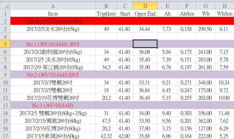Select cell '2017/2/5雙載26吋' in row 11
Image resolution: width=234 pixels, height=139 pixels.
[53, 90]
